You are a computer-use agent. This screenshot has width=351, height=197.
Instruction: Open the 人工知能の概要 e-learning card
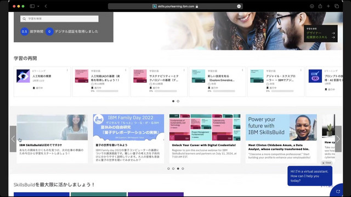tap(42, 82)
